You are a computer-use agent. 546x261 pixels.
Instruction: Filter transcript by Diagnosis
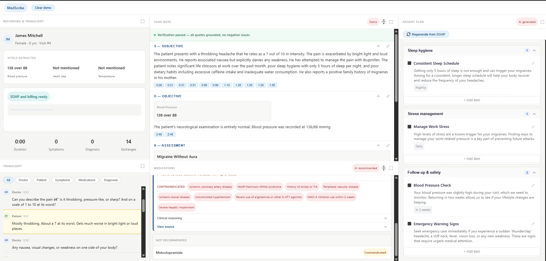111,180
